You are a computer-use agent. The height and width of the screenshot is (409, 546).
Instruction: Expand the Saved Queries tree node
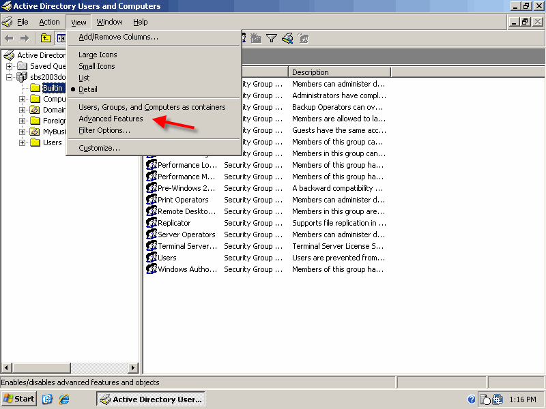9,66
